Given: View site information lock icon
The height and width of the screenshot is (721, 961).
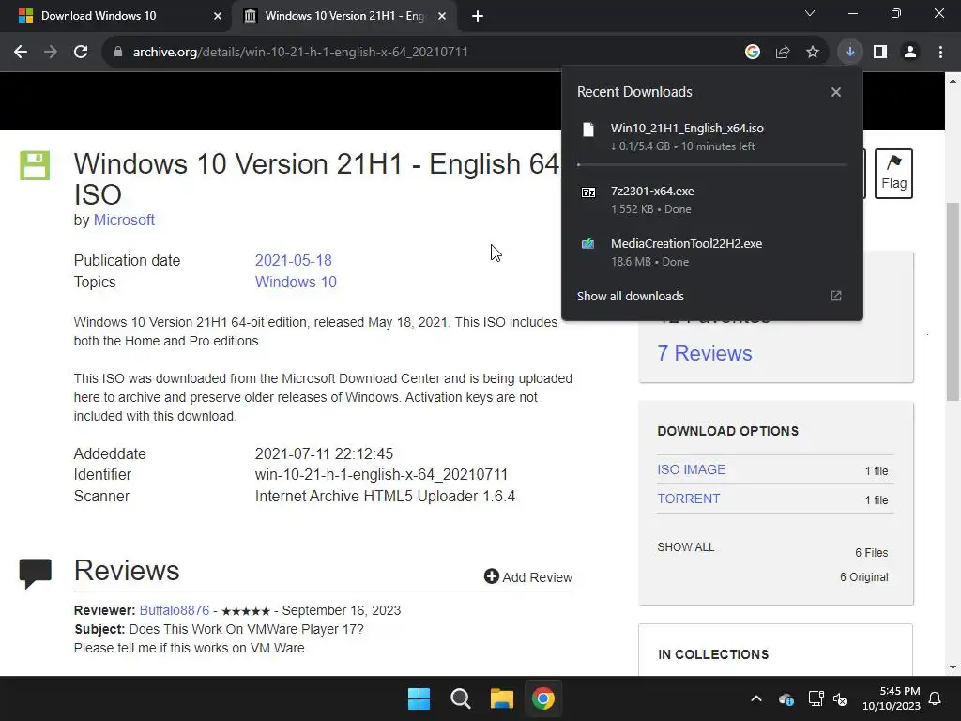Looking at the screenshot, I should click(117, 53).
